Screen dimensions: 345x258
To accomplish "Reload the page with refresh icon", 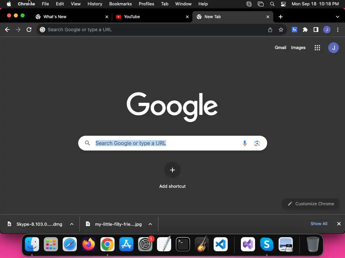I will pyautogui.click(x=29, y=30).
